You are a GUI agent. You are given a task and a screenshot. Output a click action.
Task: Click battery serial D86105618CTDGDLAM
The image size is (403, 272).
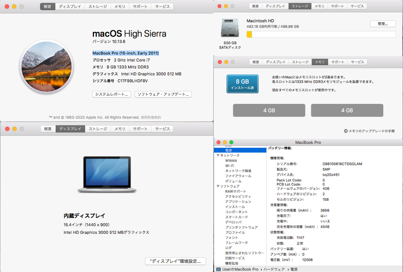[x=342, y=164]
